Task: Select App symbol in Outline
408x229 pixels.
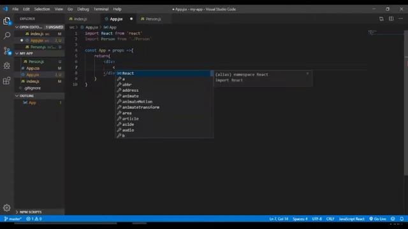Action: [39, 102]
